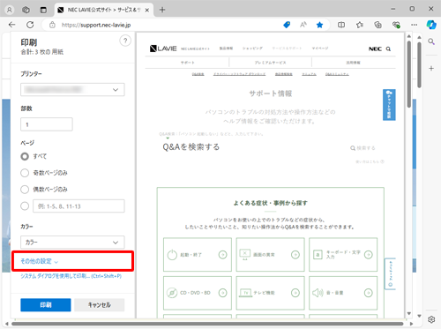441x329 pixels.
Task: Open sidebar settings gear
Action: 431,319
